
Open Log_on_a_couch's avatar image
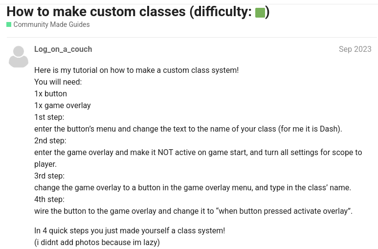point(19,57)
